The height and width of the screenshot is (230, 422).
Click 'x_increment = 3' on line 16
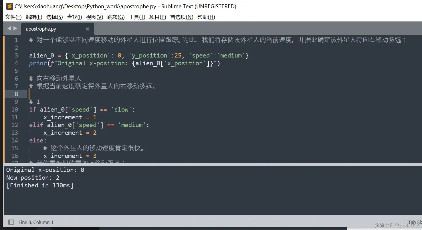point(70,156)
